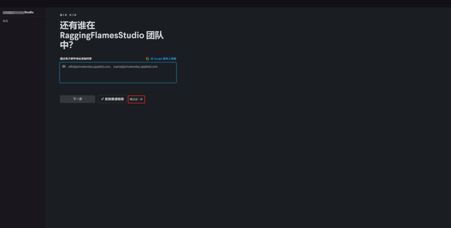The width and height of the screenshot is (451, 228).
Task: Focus the coworker email address text box
Action: point(118,73)
